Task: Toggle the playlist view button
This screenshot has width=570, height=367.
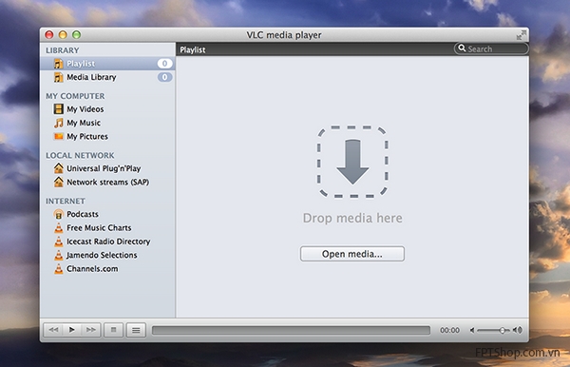Action: tap(136, 330)
